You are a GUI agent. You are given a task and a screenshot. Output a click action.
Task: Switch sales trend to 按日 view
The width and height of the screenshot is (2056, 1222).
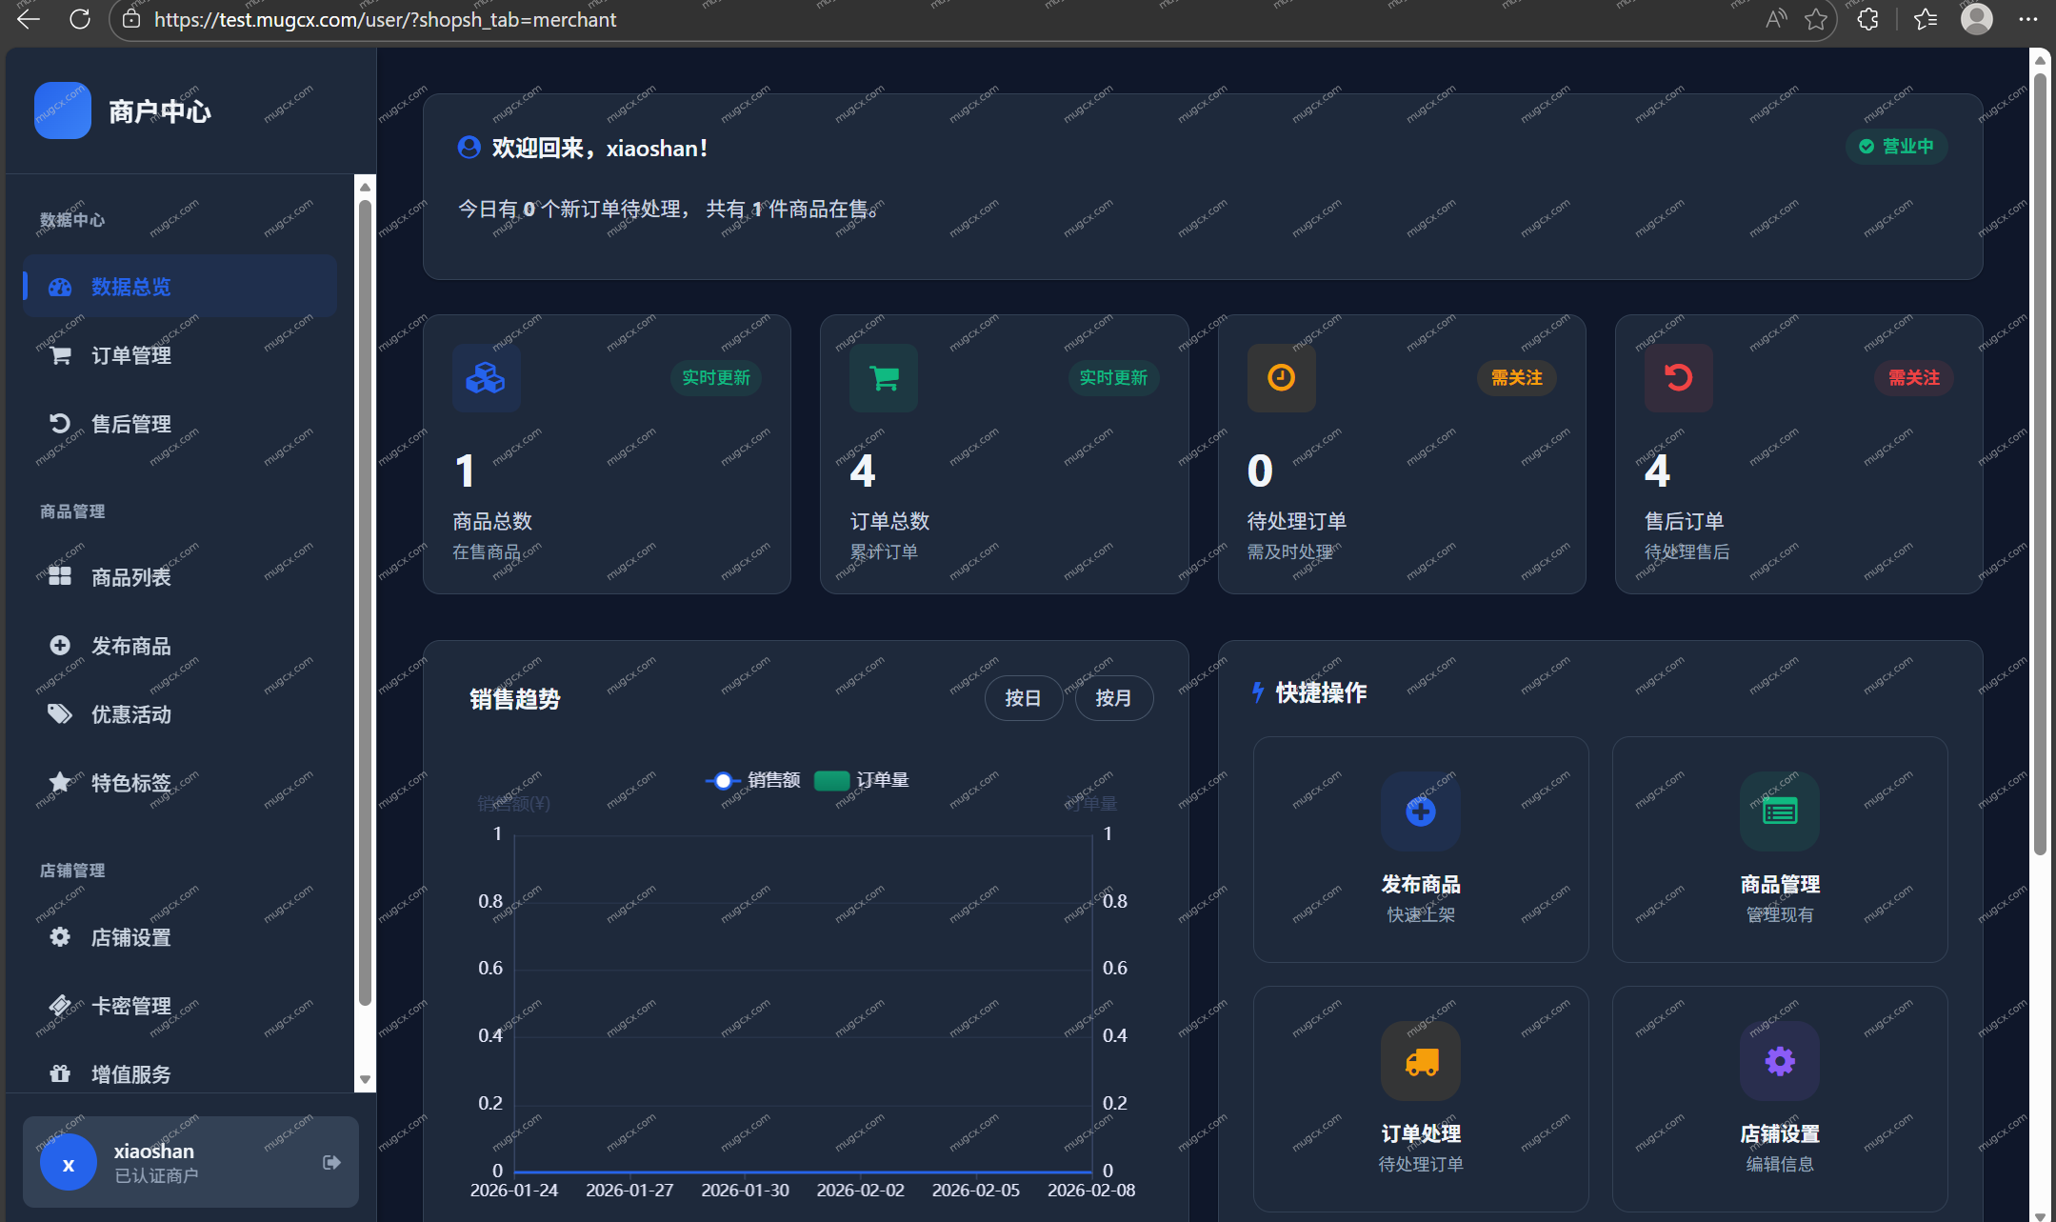[1023, 698]
